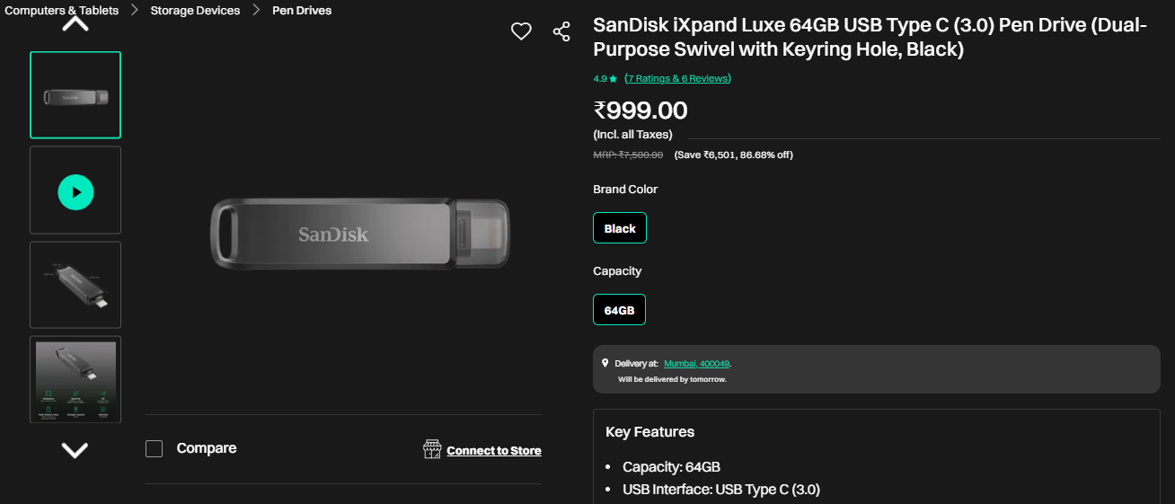Open the 7 Ratings & 6 Reviews link
The image size is (1175, 504).
click(x=677, y=79)
